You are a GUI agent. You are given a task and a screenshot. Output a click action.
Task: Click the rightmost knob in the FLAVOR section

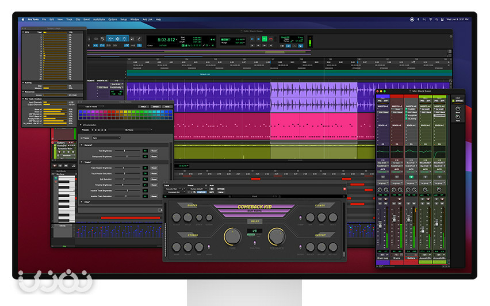(333, 217)
